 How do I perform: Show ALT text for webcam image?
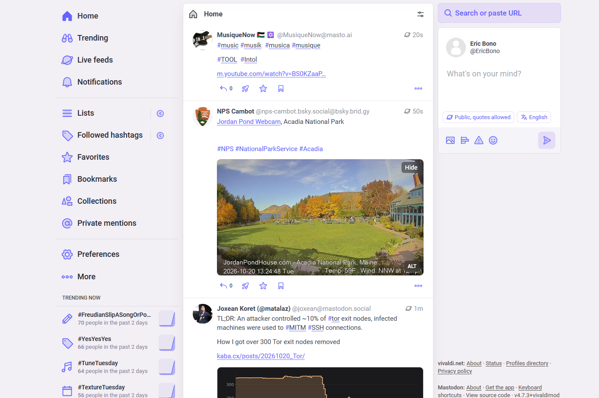pos(412,266)
